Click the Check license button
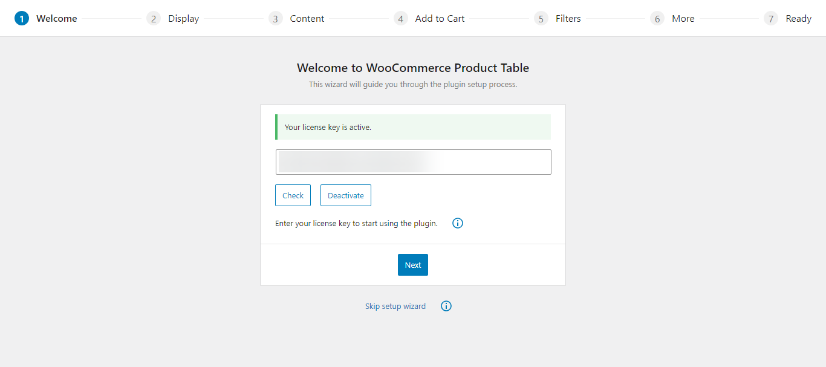Image resolution: width=826 pixels, height=367 pixels. 293,195
